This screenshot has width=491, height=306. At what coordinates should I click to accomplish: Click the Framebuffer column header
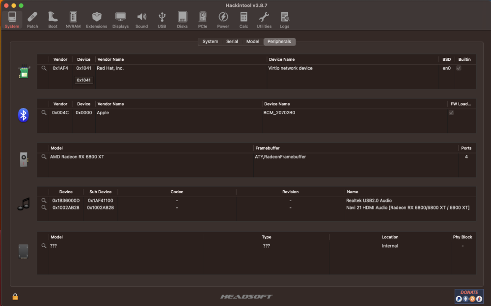(x=268, y=148)
